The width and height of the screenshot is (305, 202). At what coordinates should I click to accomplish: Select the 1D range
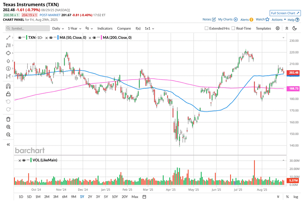coord(21,197)
